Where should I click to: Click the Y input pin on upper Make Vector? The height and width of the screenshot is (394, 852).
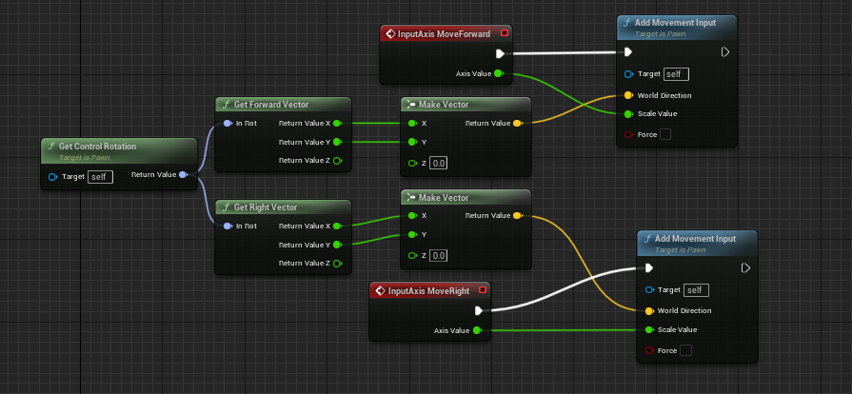[412, 142]
